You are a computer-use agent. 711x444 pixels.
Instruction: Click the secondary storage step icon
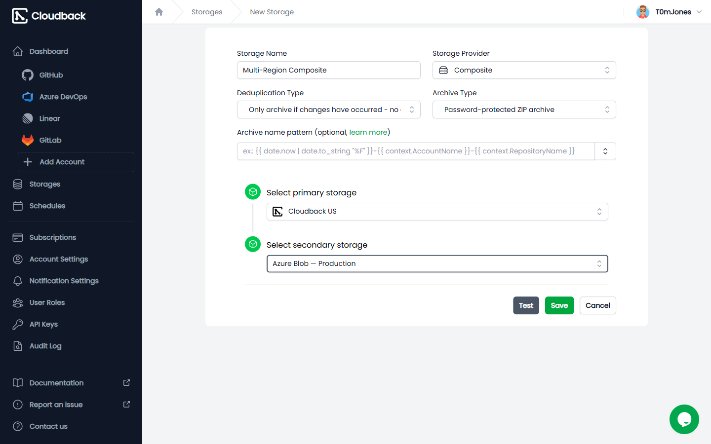tap(253, 244)
